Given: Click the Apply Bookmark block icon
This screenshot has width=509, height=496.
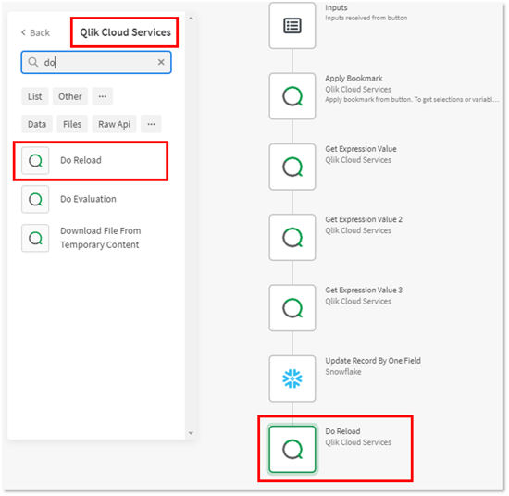Looking at the screenshot, I should point(292,96).
